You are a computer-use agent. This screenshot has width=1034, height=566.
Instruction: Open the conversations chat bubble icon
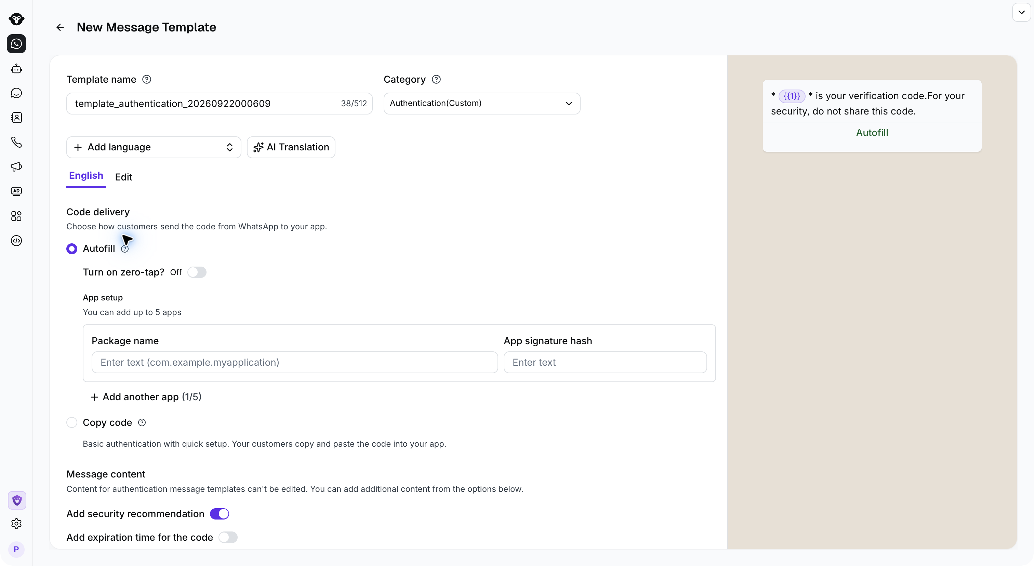tap(16, 93)
